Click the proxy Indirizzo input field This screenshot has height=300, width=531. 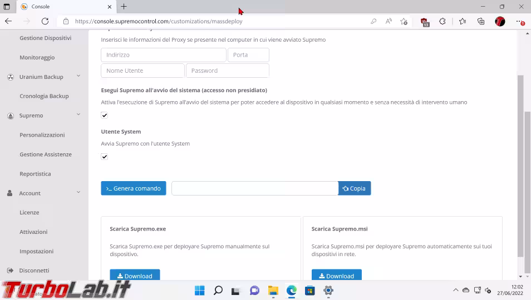pyautogui.click(x=163, y=55)
